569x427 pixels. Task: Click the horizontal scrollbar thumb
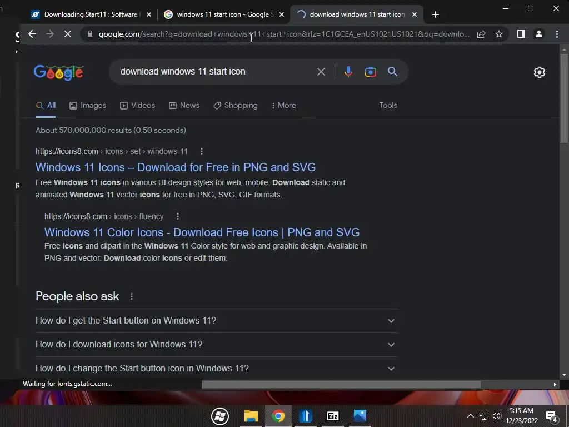tap(341, 384)
